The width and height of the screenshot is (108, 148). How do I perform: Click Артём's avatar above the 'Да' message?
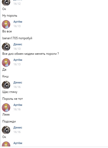point(6,62)
